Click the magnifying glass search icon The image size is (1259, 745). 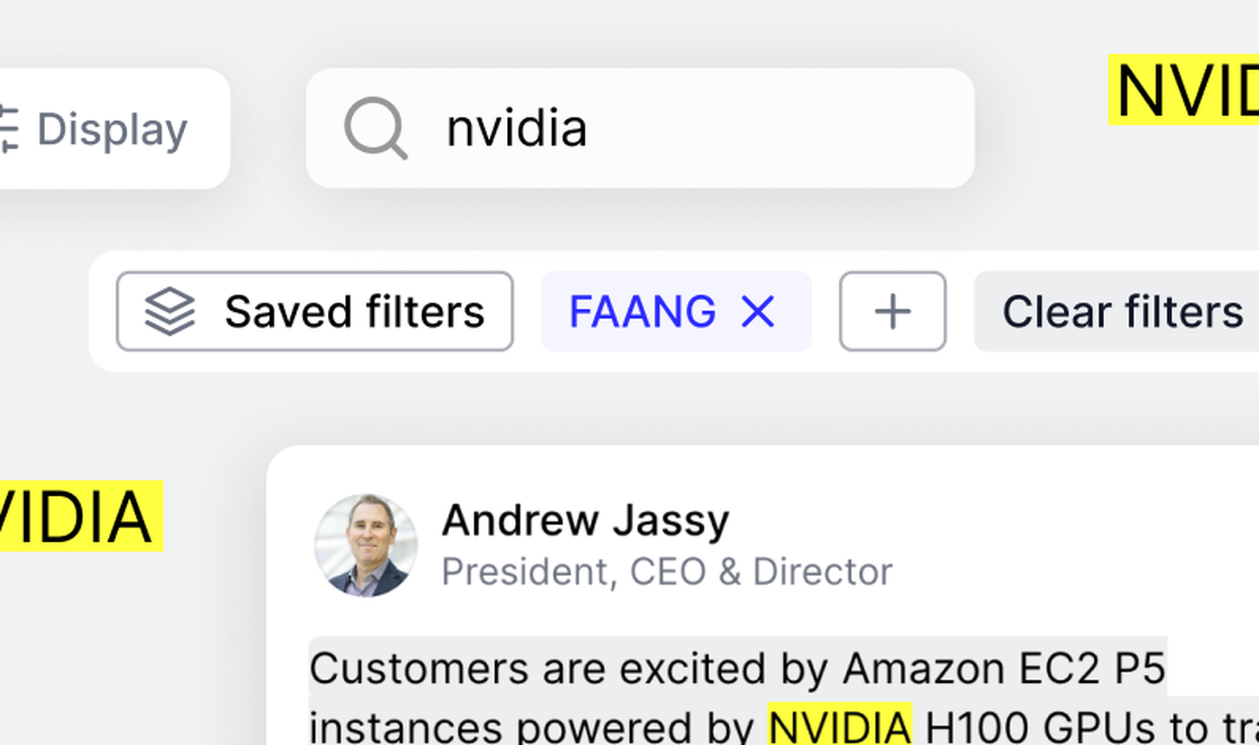pos(376,128)
